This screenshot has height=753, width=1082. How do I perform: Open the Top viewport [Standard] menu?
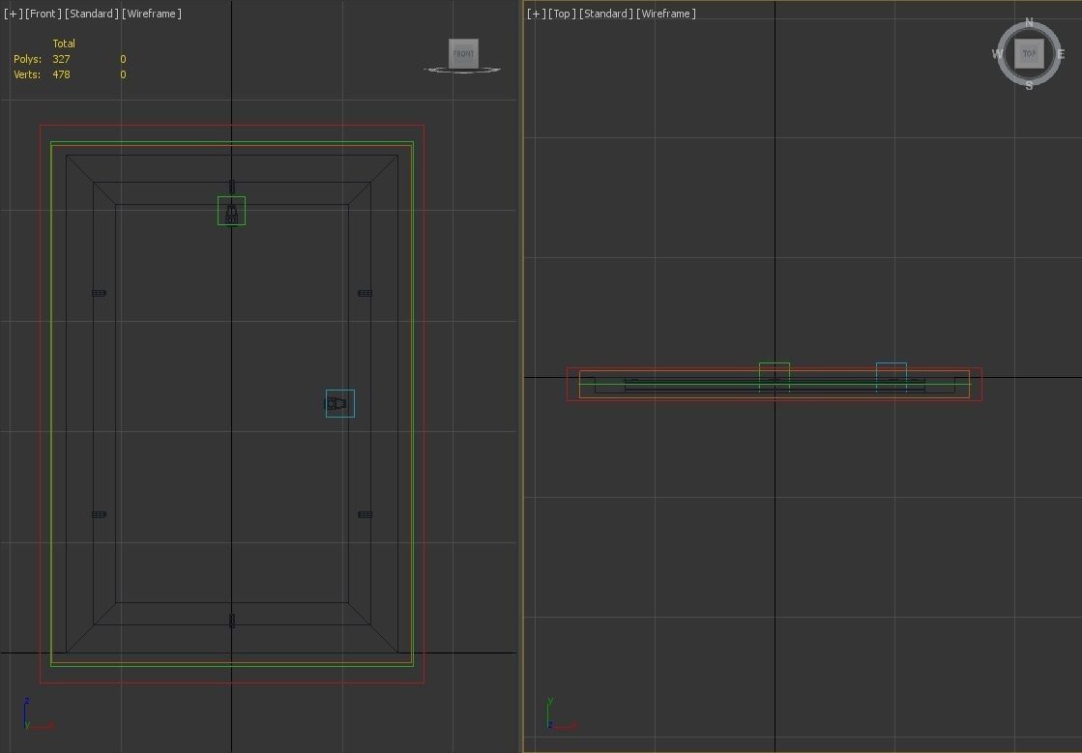606,14
